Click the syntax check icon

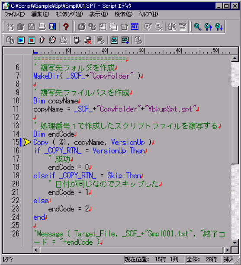(x=148, y=27)
